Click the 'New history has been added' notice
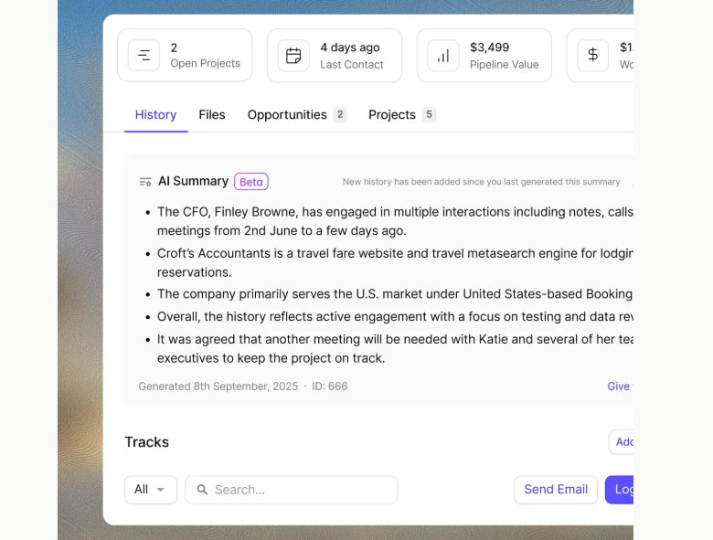 click(x=481, y=182)
